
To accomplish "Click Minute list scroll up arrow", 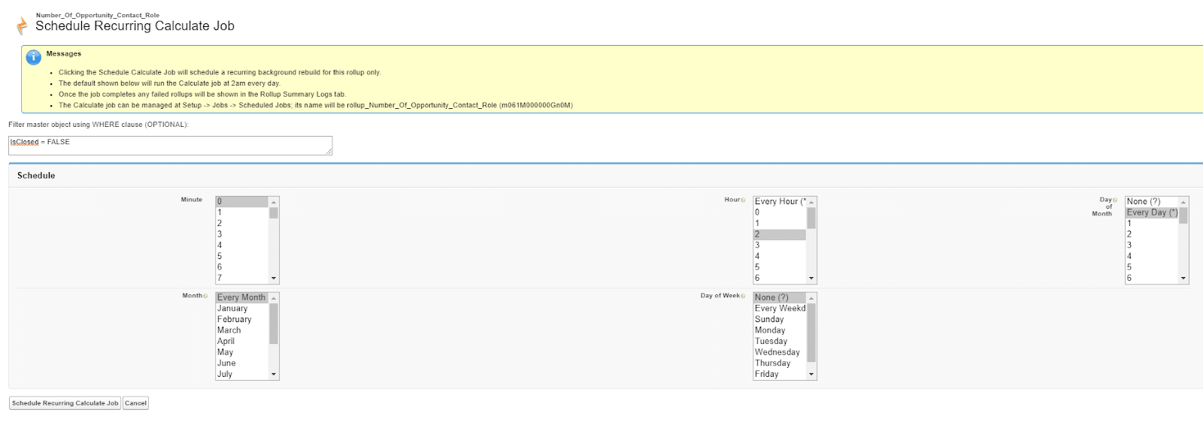I will 274,202.
